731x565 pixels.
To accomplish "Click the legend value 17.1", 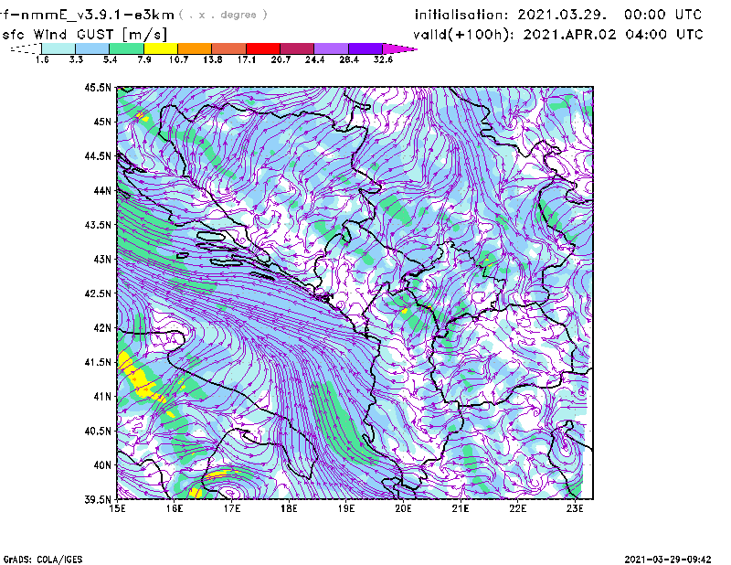I will pos(247,59).
